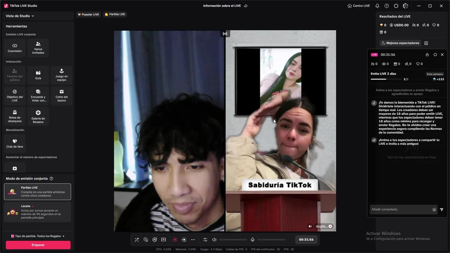
Task: Click the share arrow icon in chat message
Action: 374,140
